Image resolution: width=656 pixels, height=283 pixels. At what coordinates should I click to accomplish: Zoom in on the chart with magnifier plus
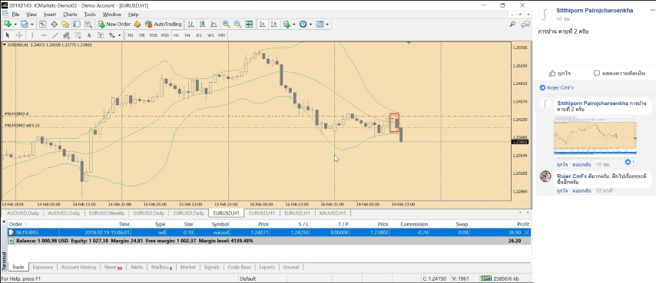(227, 25)
